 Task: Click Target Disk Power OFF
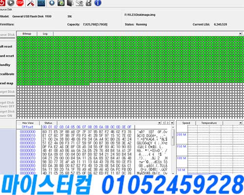(x=7, y=104)
